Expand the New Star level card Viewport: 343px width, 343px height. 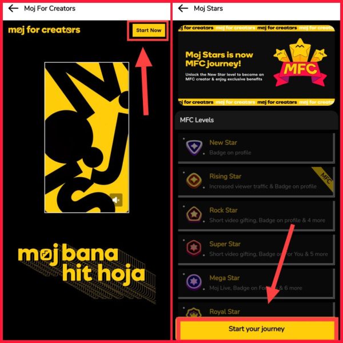(256, 148)
